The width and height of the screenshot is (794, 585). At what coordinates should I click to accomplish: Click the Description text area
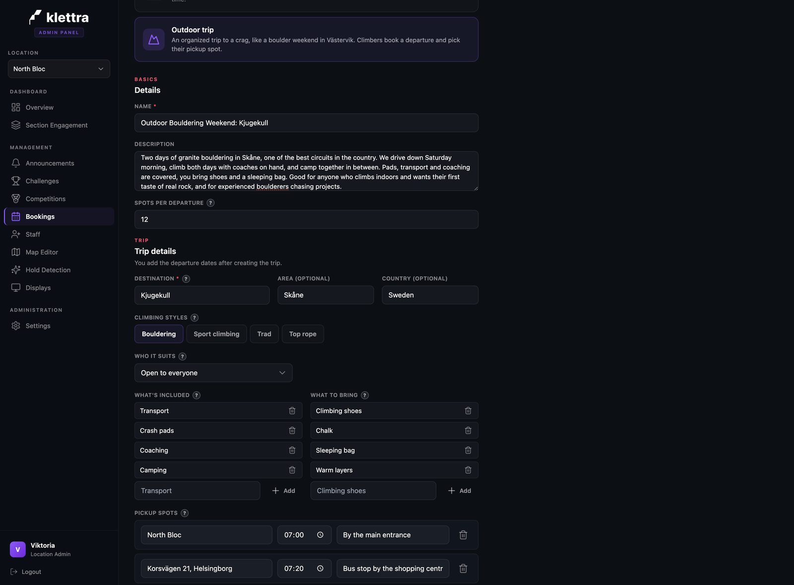(306, 171)
